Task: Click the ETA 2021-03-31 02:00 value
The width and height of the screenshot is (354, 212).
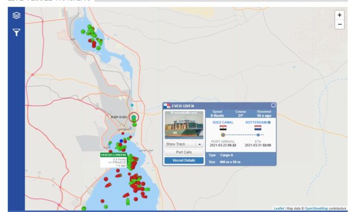Action: [258, 145]
